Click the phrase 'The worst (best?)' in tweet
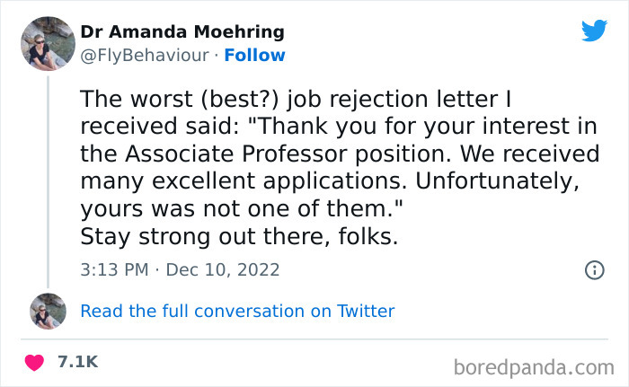This screenshot has height=387, width=629. point(171,96)
